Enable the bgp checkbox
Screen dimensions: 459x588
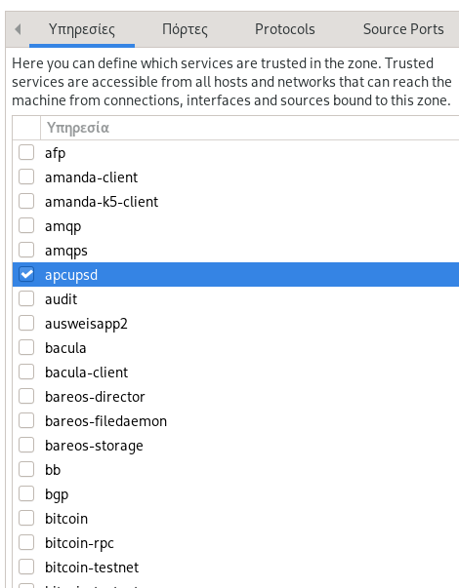click(26, 493)
